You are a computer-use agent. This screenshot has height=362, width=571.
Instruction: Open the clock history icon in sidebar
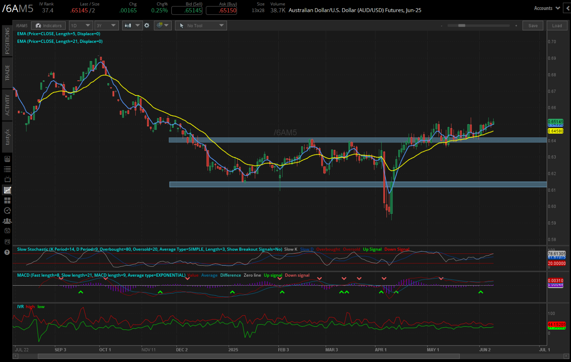tap(7, 211)
